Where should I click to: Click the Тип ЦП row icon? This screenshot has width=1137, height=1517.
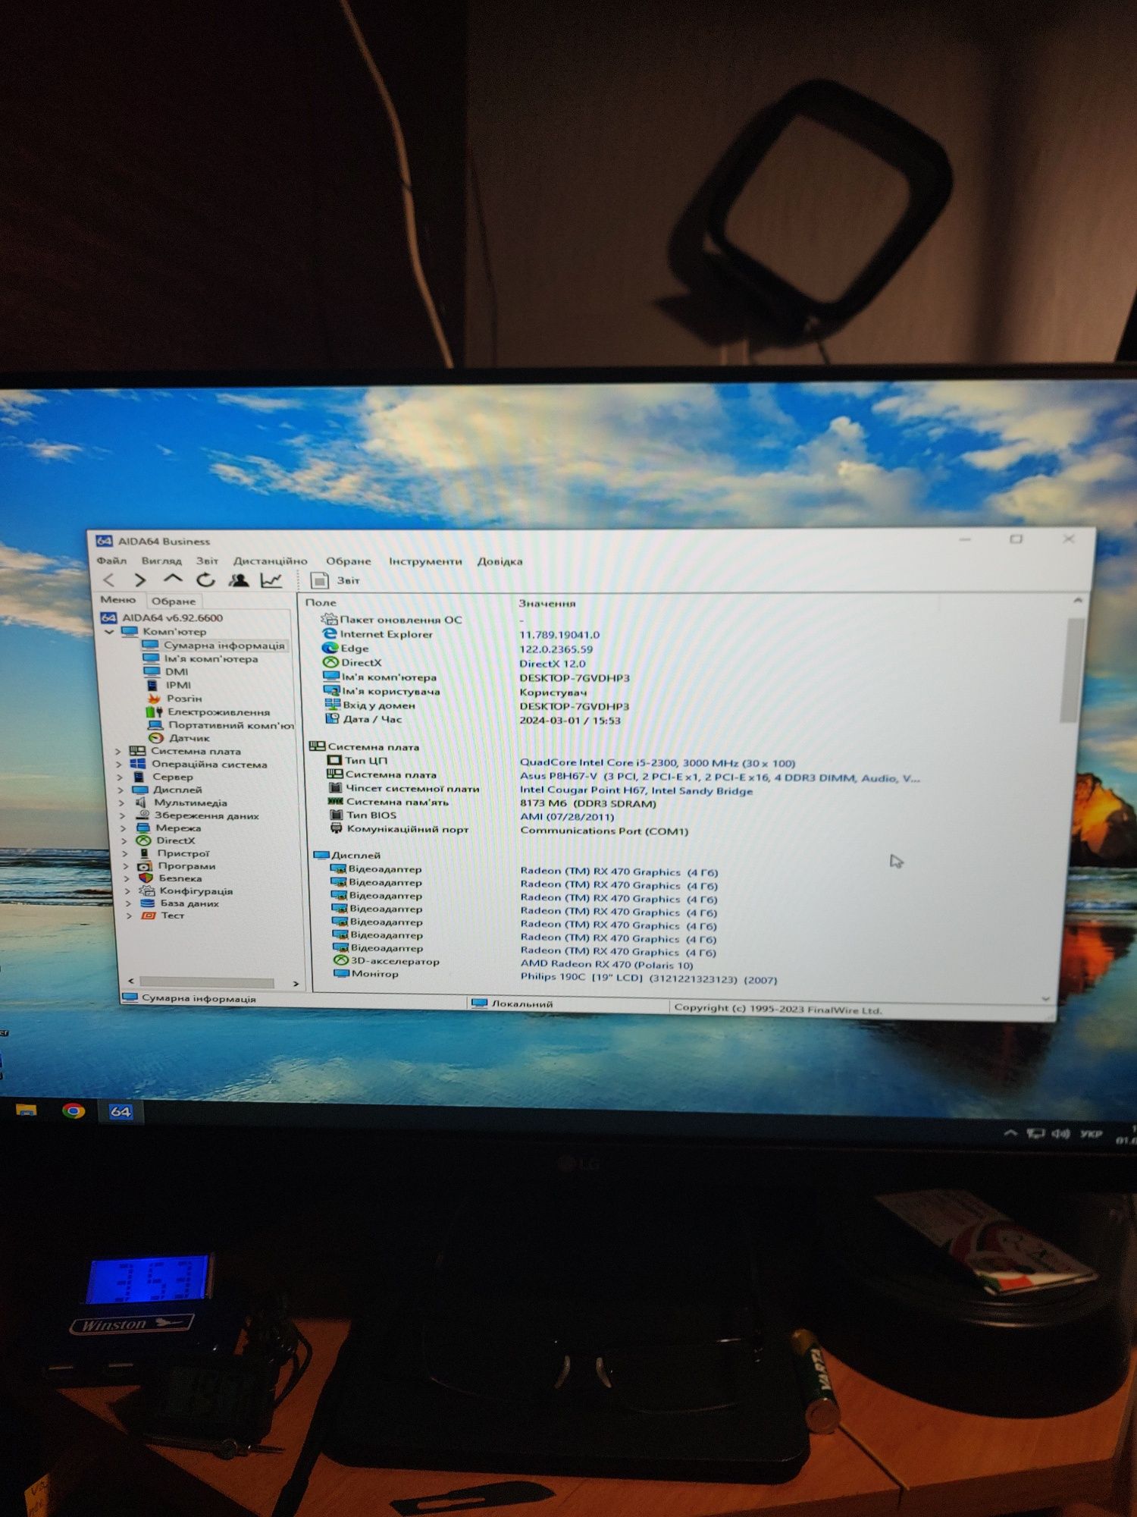click(x=334, y=760)
